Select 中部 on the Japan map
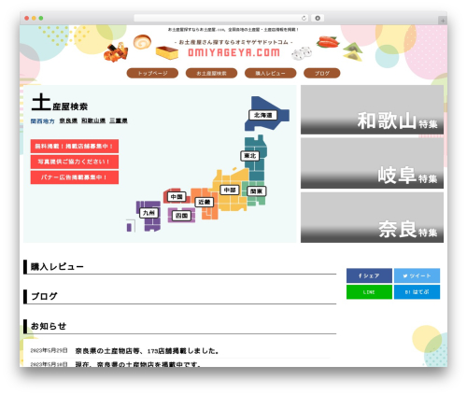467x395 pixels. click(230, 190)
